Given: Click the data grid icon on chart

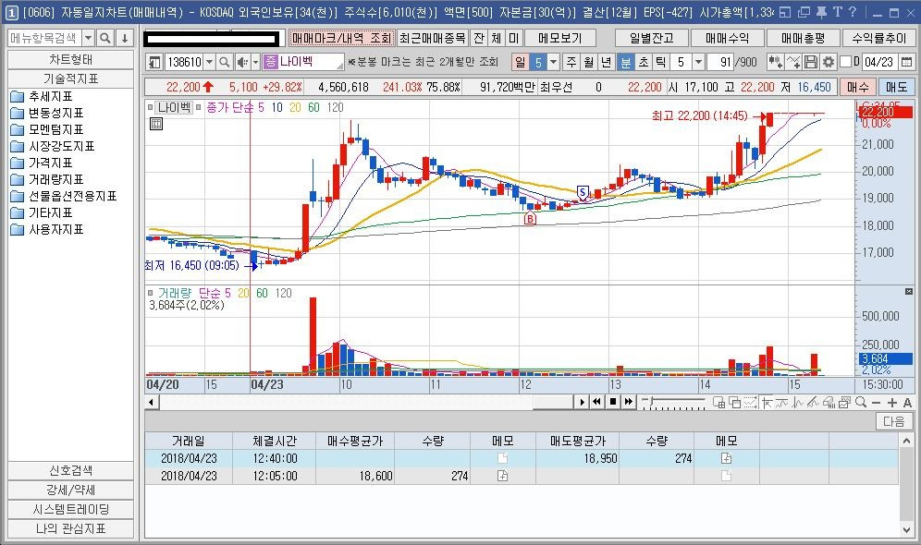Looking at the screenshot, I should tap(156, 124).
